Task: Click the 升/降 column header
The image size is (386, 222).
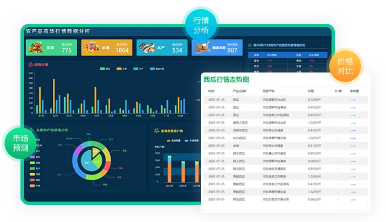Action: pos(338,91)
